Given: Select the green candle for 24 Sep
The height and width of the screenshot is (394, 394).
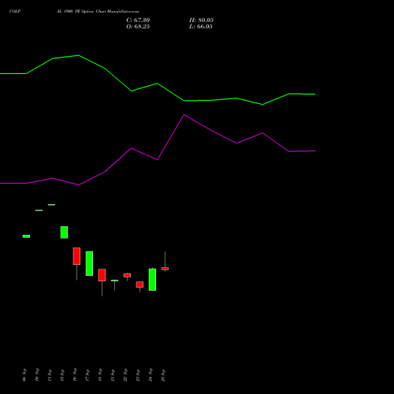Looking at the screenshot, I should click(152, 280).
